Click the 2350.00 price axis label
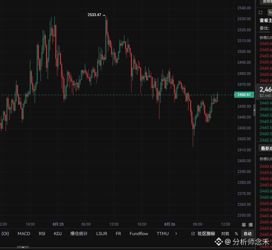Viewport: 272px width, 250px height. tap(244, 215)
